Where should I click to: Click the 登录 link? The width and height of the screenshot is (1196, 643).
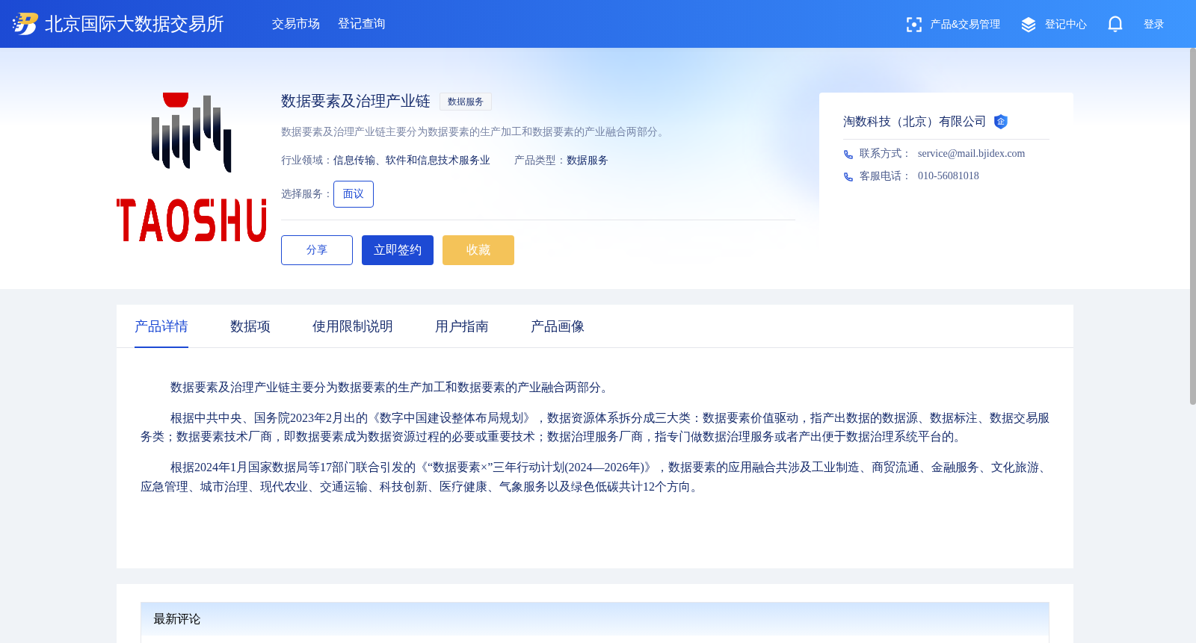(x=1154, y=25)
